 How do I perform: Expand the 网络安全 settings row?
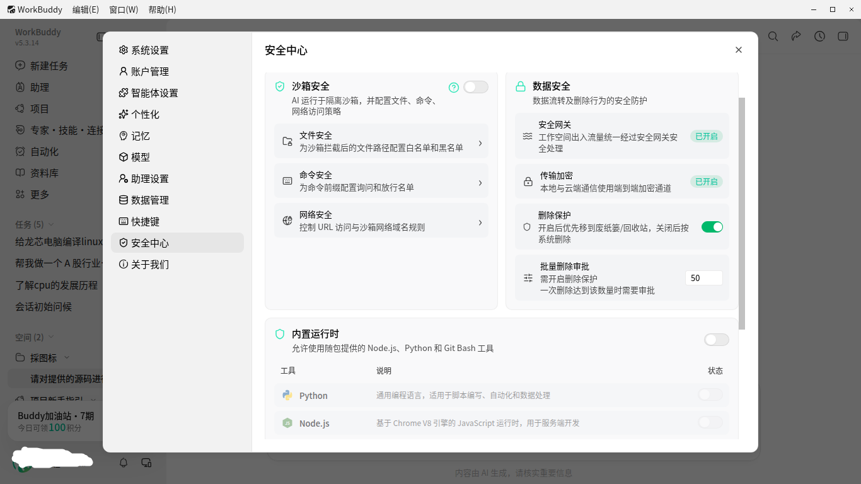(381, 221)
